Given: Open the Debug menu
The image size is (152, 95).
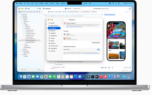Looking at the screenshot, I should coord(57,3).
